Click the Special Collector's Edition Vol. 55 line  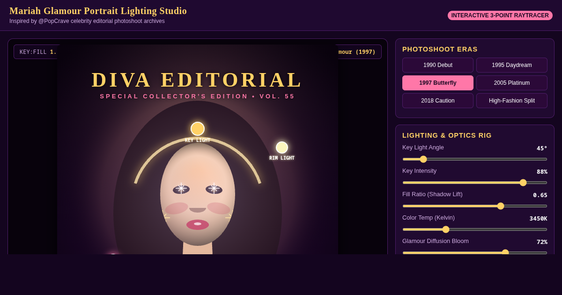(197, 96)
